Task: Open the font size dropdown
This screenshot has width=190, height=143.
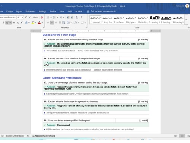Action: pos(22,18)
